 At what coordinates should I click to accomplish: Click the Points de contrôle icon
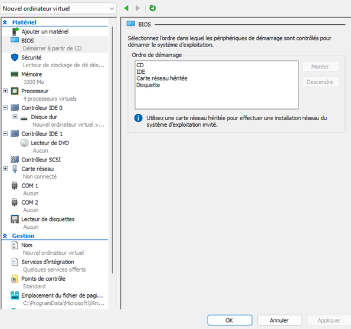15,279
